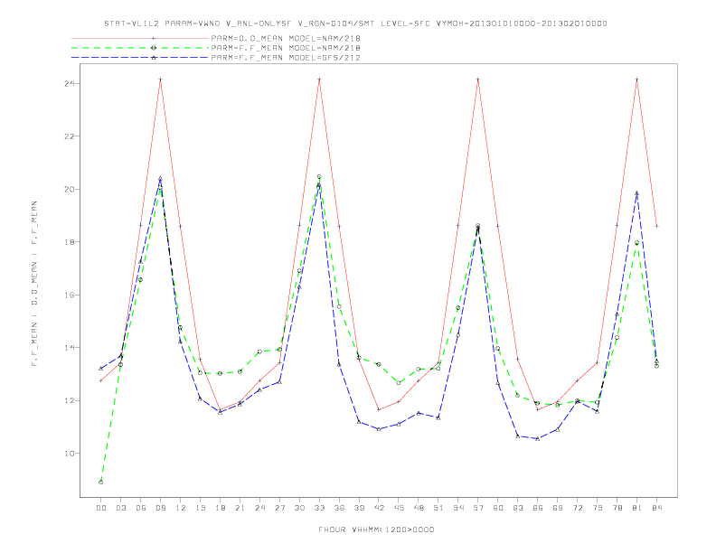
Task: Click x-axis tick label 33
Action: (319, 508)
